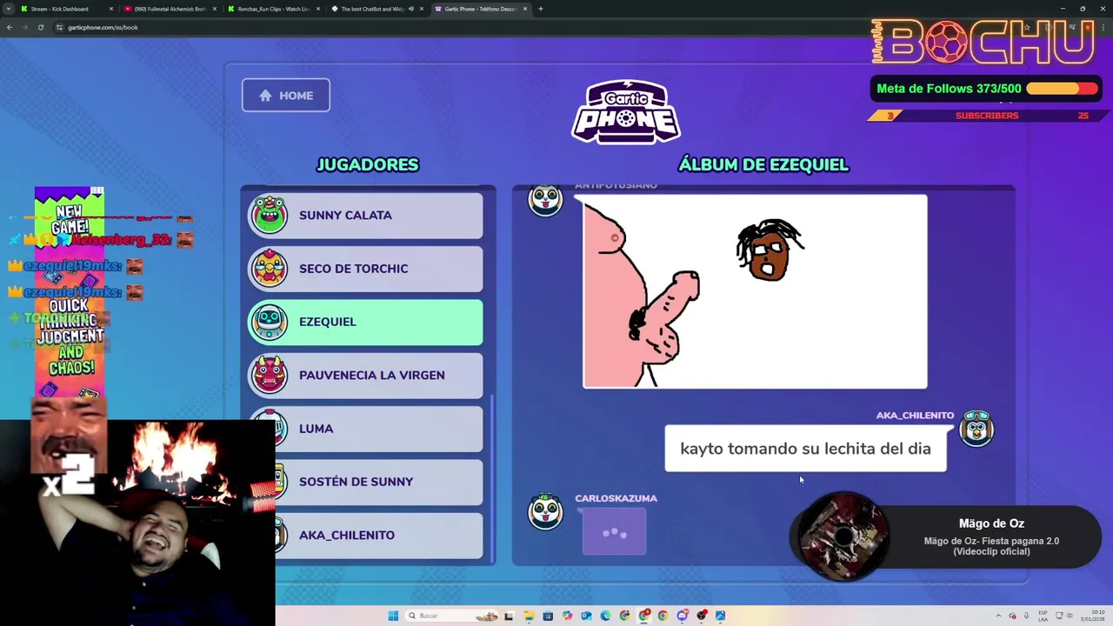Open Task View from taskbar
This screenshot has width=1113, height=626.
coord(509,616)
